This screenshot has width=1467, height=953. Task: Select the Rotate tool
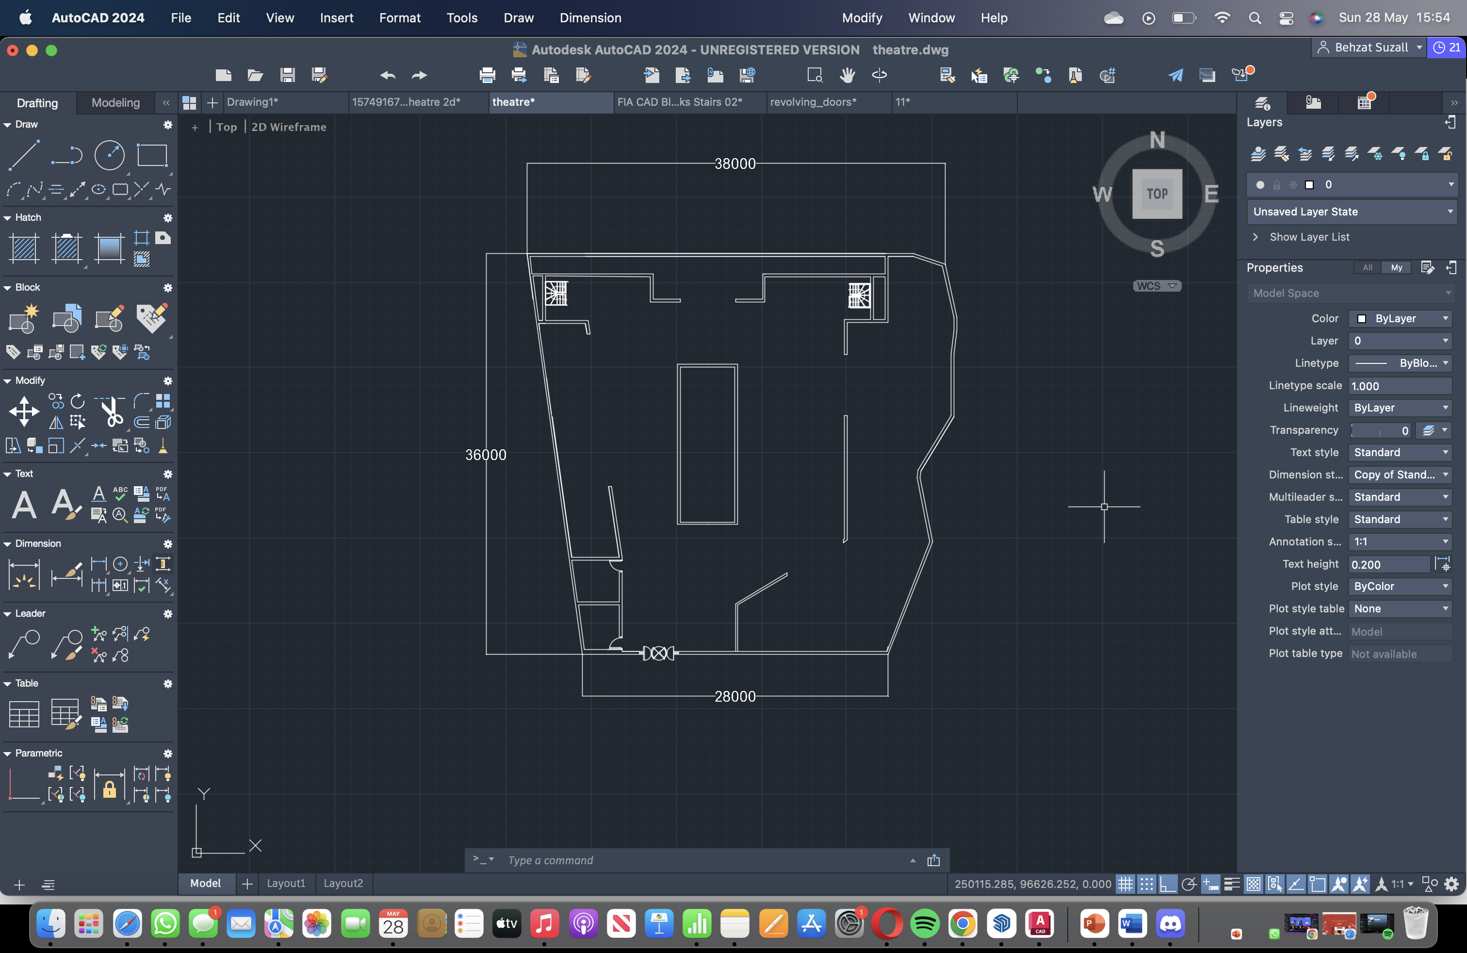pos(78,401)
